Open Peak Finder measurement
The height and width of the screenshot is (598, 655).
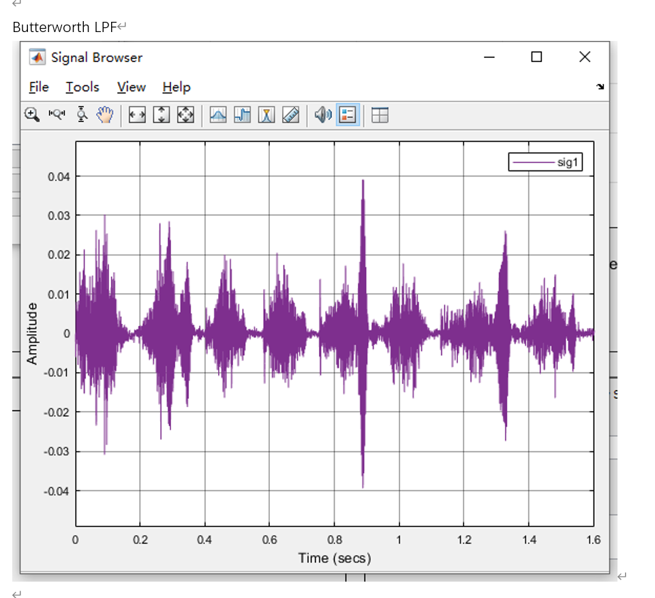pyautogui.click(x=266, y=115)
